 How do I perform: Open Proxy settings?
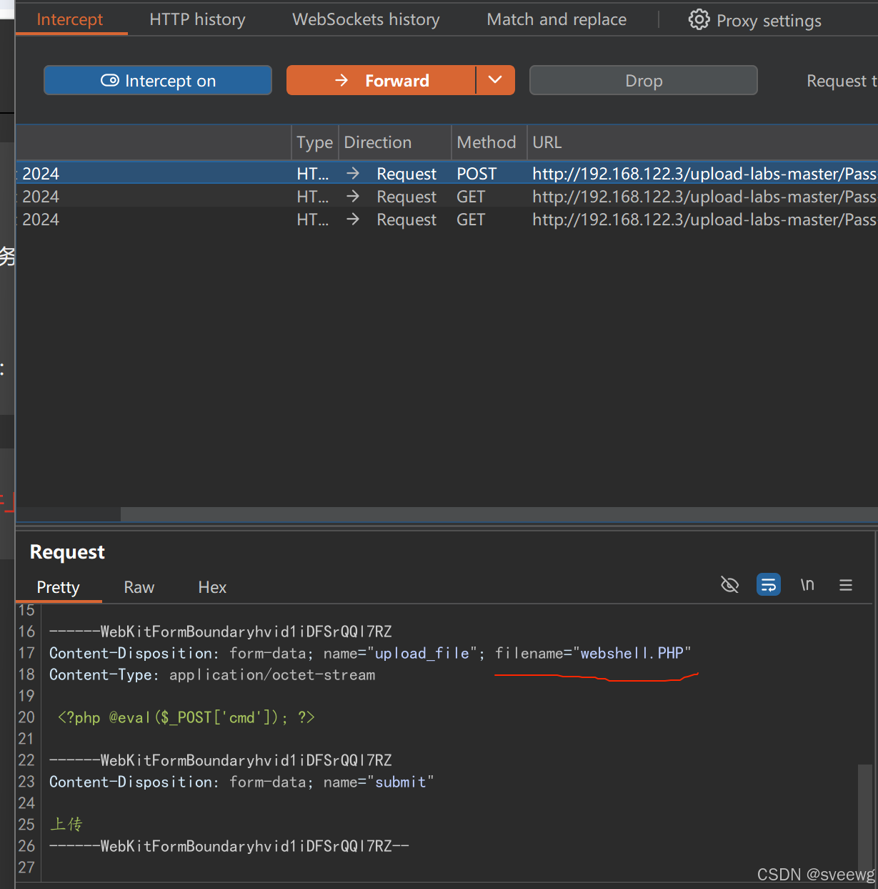coord(755,20)
